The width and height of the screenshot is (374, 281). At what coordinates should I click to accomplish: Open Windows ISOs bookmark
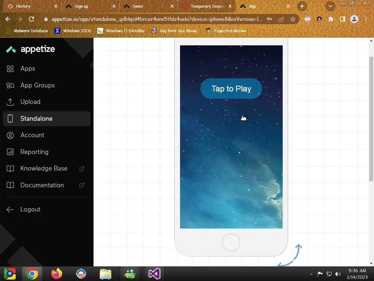[x=73, y=31]
